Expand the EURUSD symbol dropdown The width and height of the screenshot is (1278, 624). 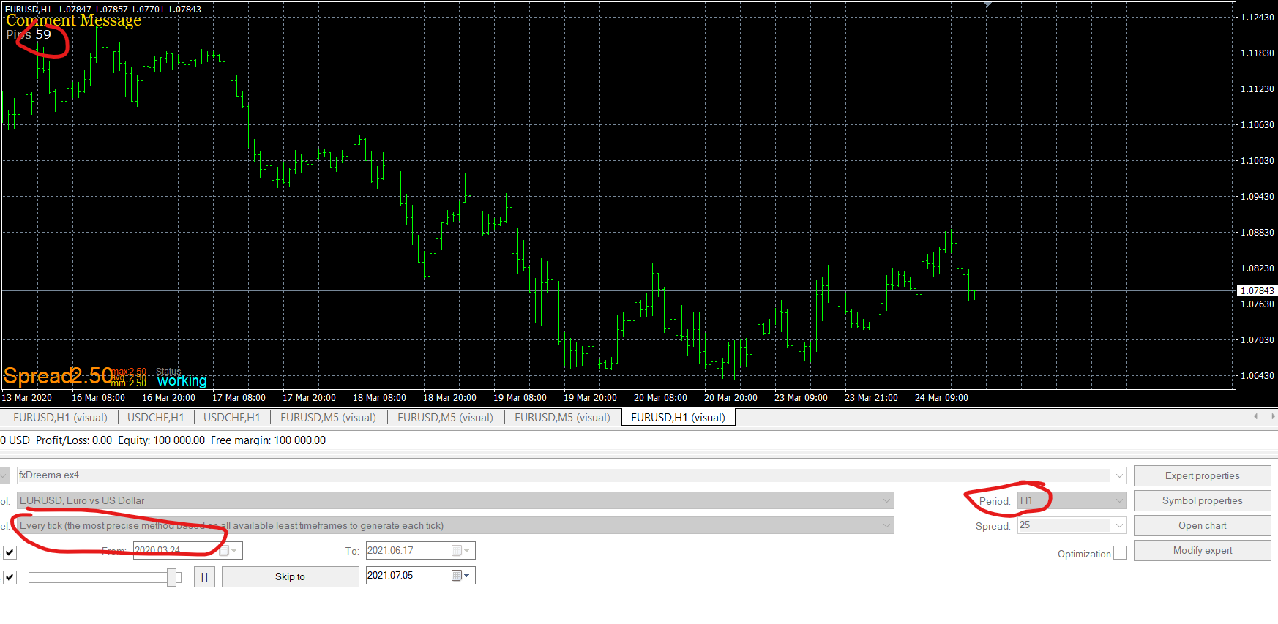886,500
